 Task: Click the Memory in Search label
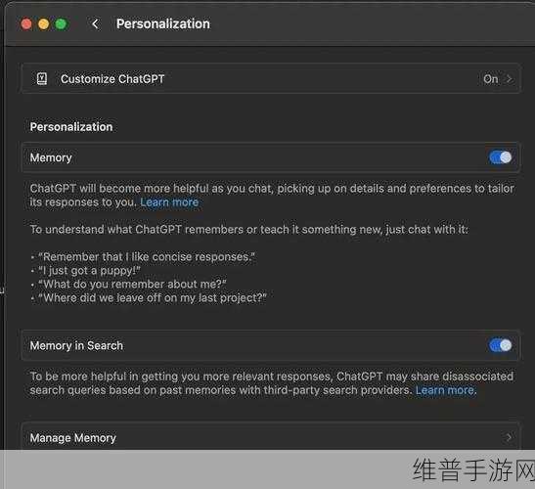76,345
